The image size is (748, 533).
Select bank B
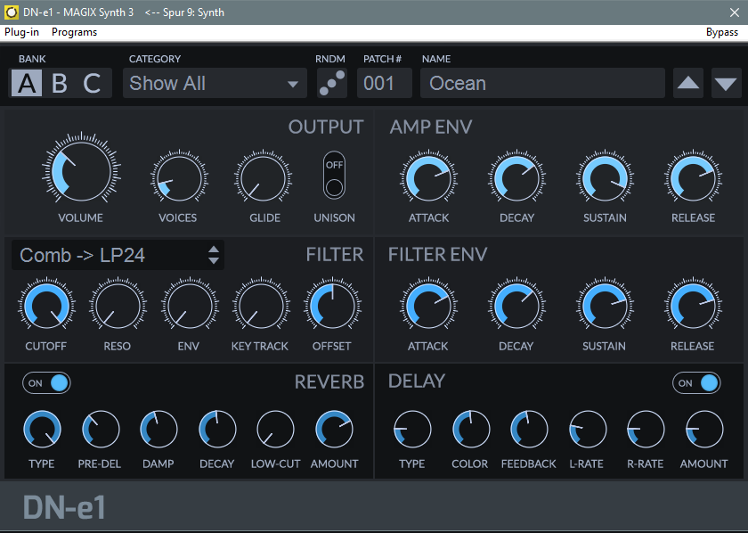pos(59,83)
